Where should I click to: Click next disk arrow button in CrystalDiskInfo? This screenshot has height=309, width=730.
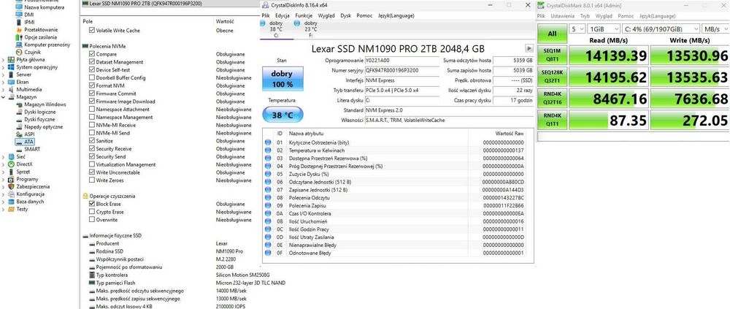tap(529, 48)
